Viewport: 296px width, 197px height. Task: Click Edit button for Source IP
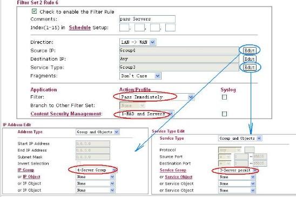[250, 50]
